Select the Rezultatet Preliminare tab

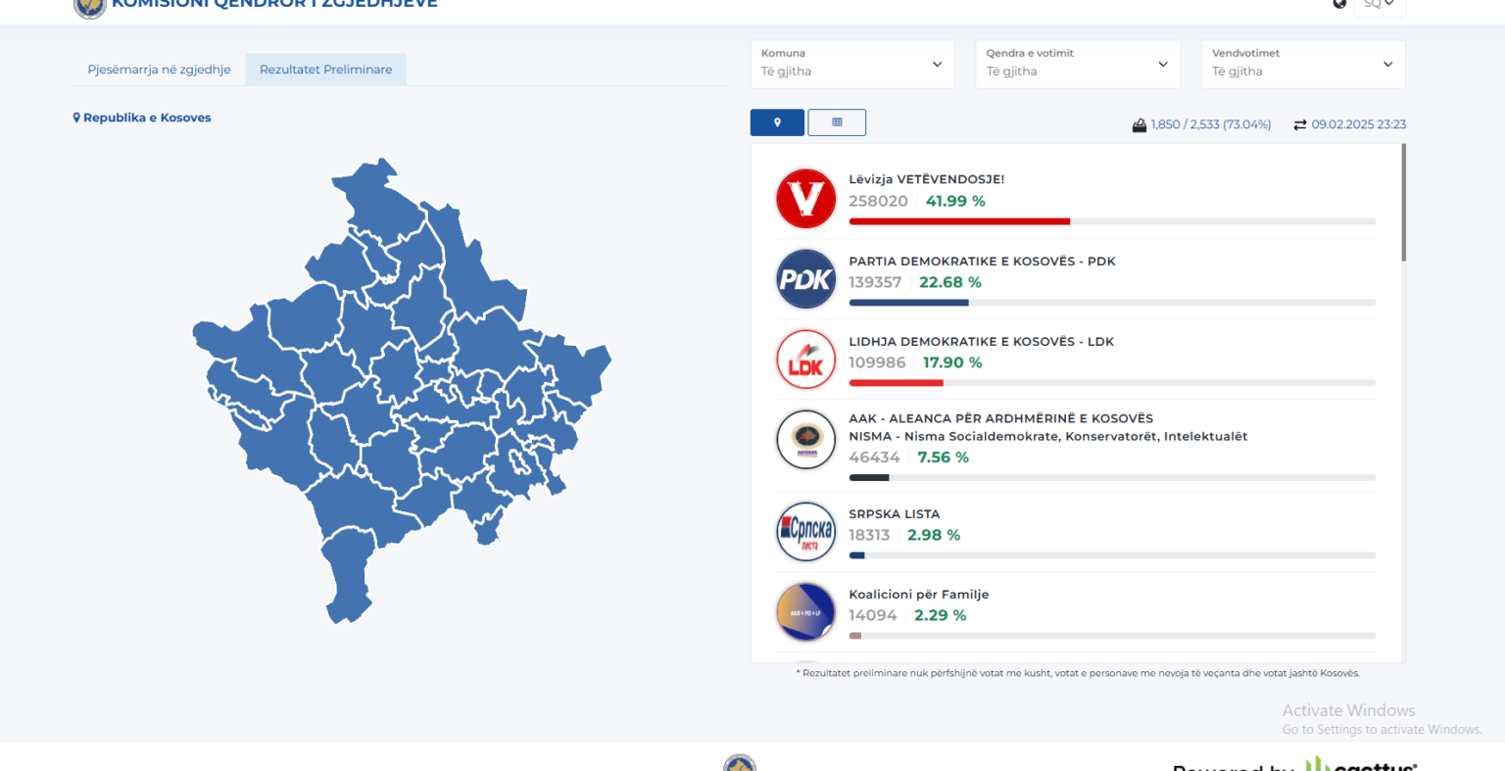point(325,70)
